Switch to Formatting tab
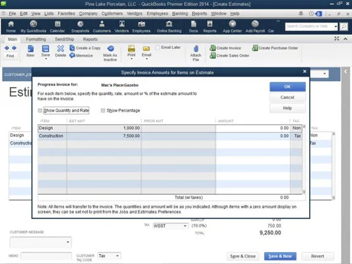Image resolution: width=352 pixels, height=264 pixels. point(36,39)
